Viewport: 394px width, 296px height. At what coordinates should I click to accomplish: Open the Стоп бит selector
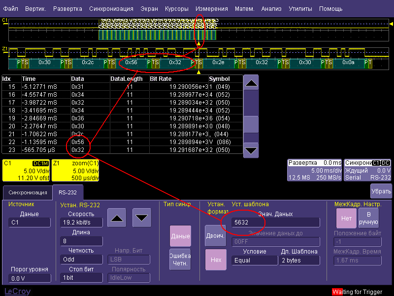tap(81, 278)
